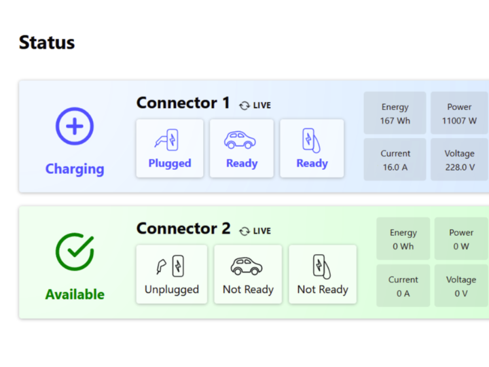Click the Available checkmark-circle icon
This screenshot has height=367, width=489.
[x=75, y=252]
